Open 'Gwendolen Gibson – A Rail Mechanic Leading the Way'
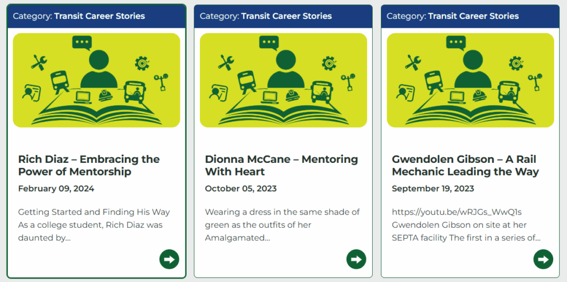The height and width of the screenshot is (282, 567). click(465, 166)
